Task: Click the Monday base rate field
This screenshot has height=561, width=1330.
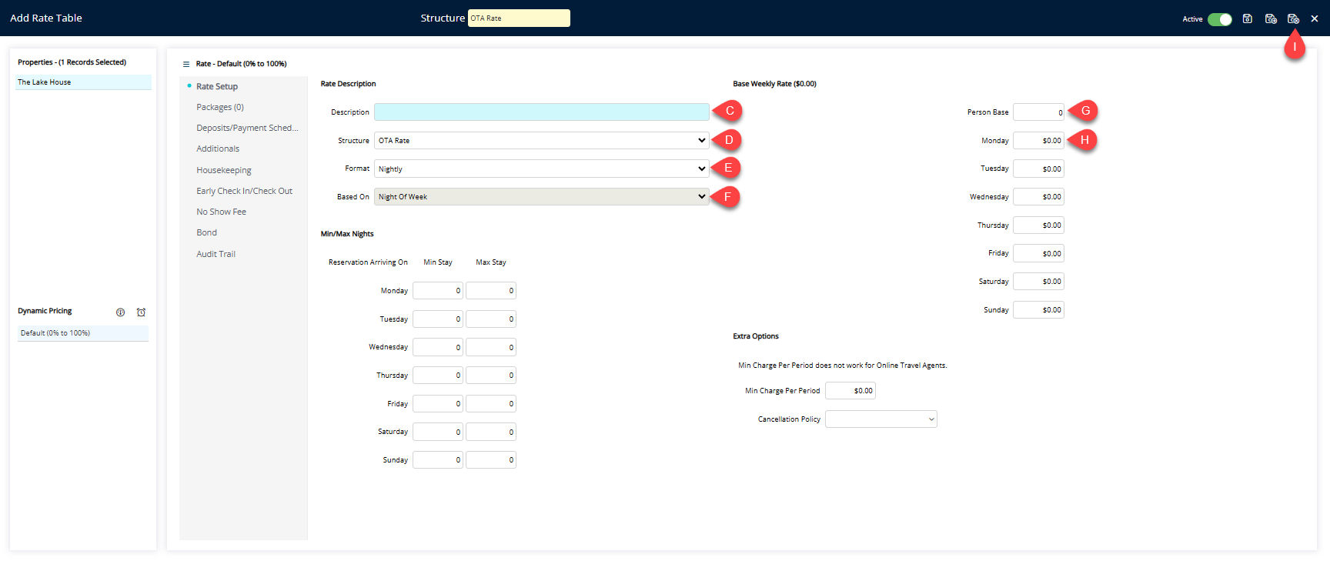Action: pyautogui.click(x=1038, y=140)
